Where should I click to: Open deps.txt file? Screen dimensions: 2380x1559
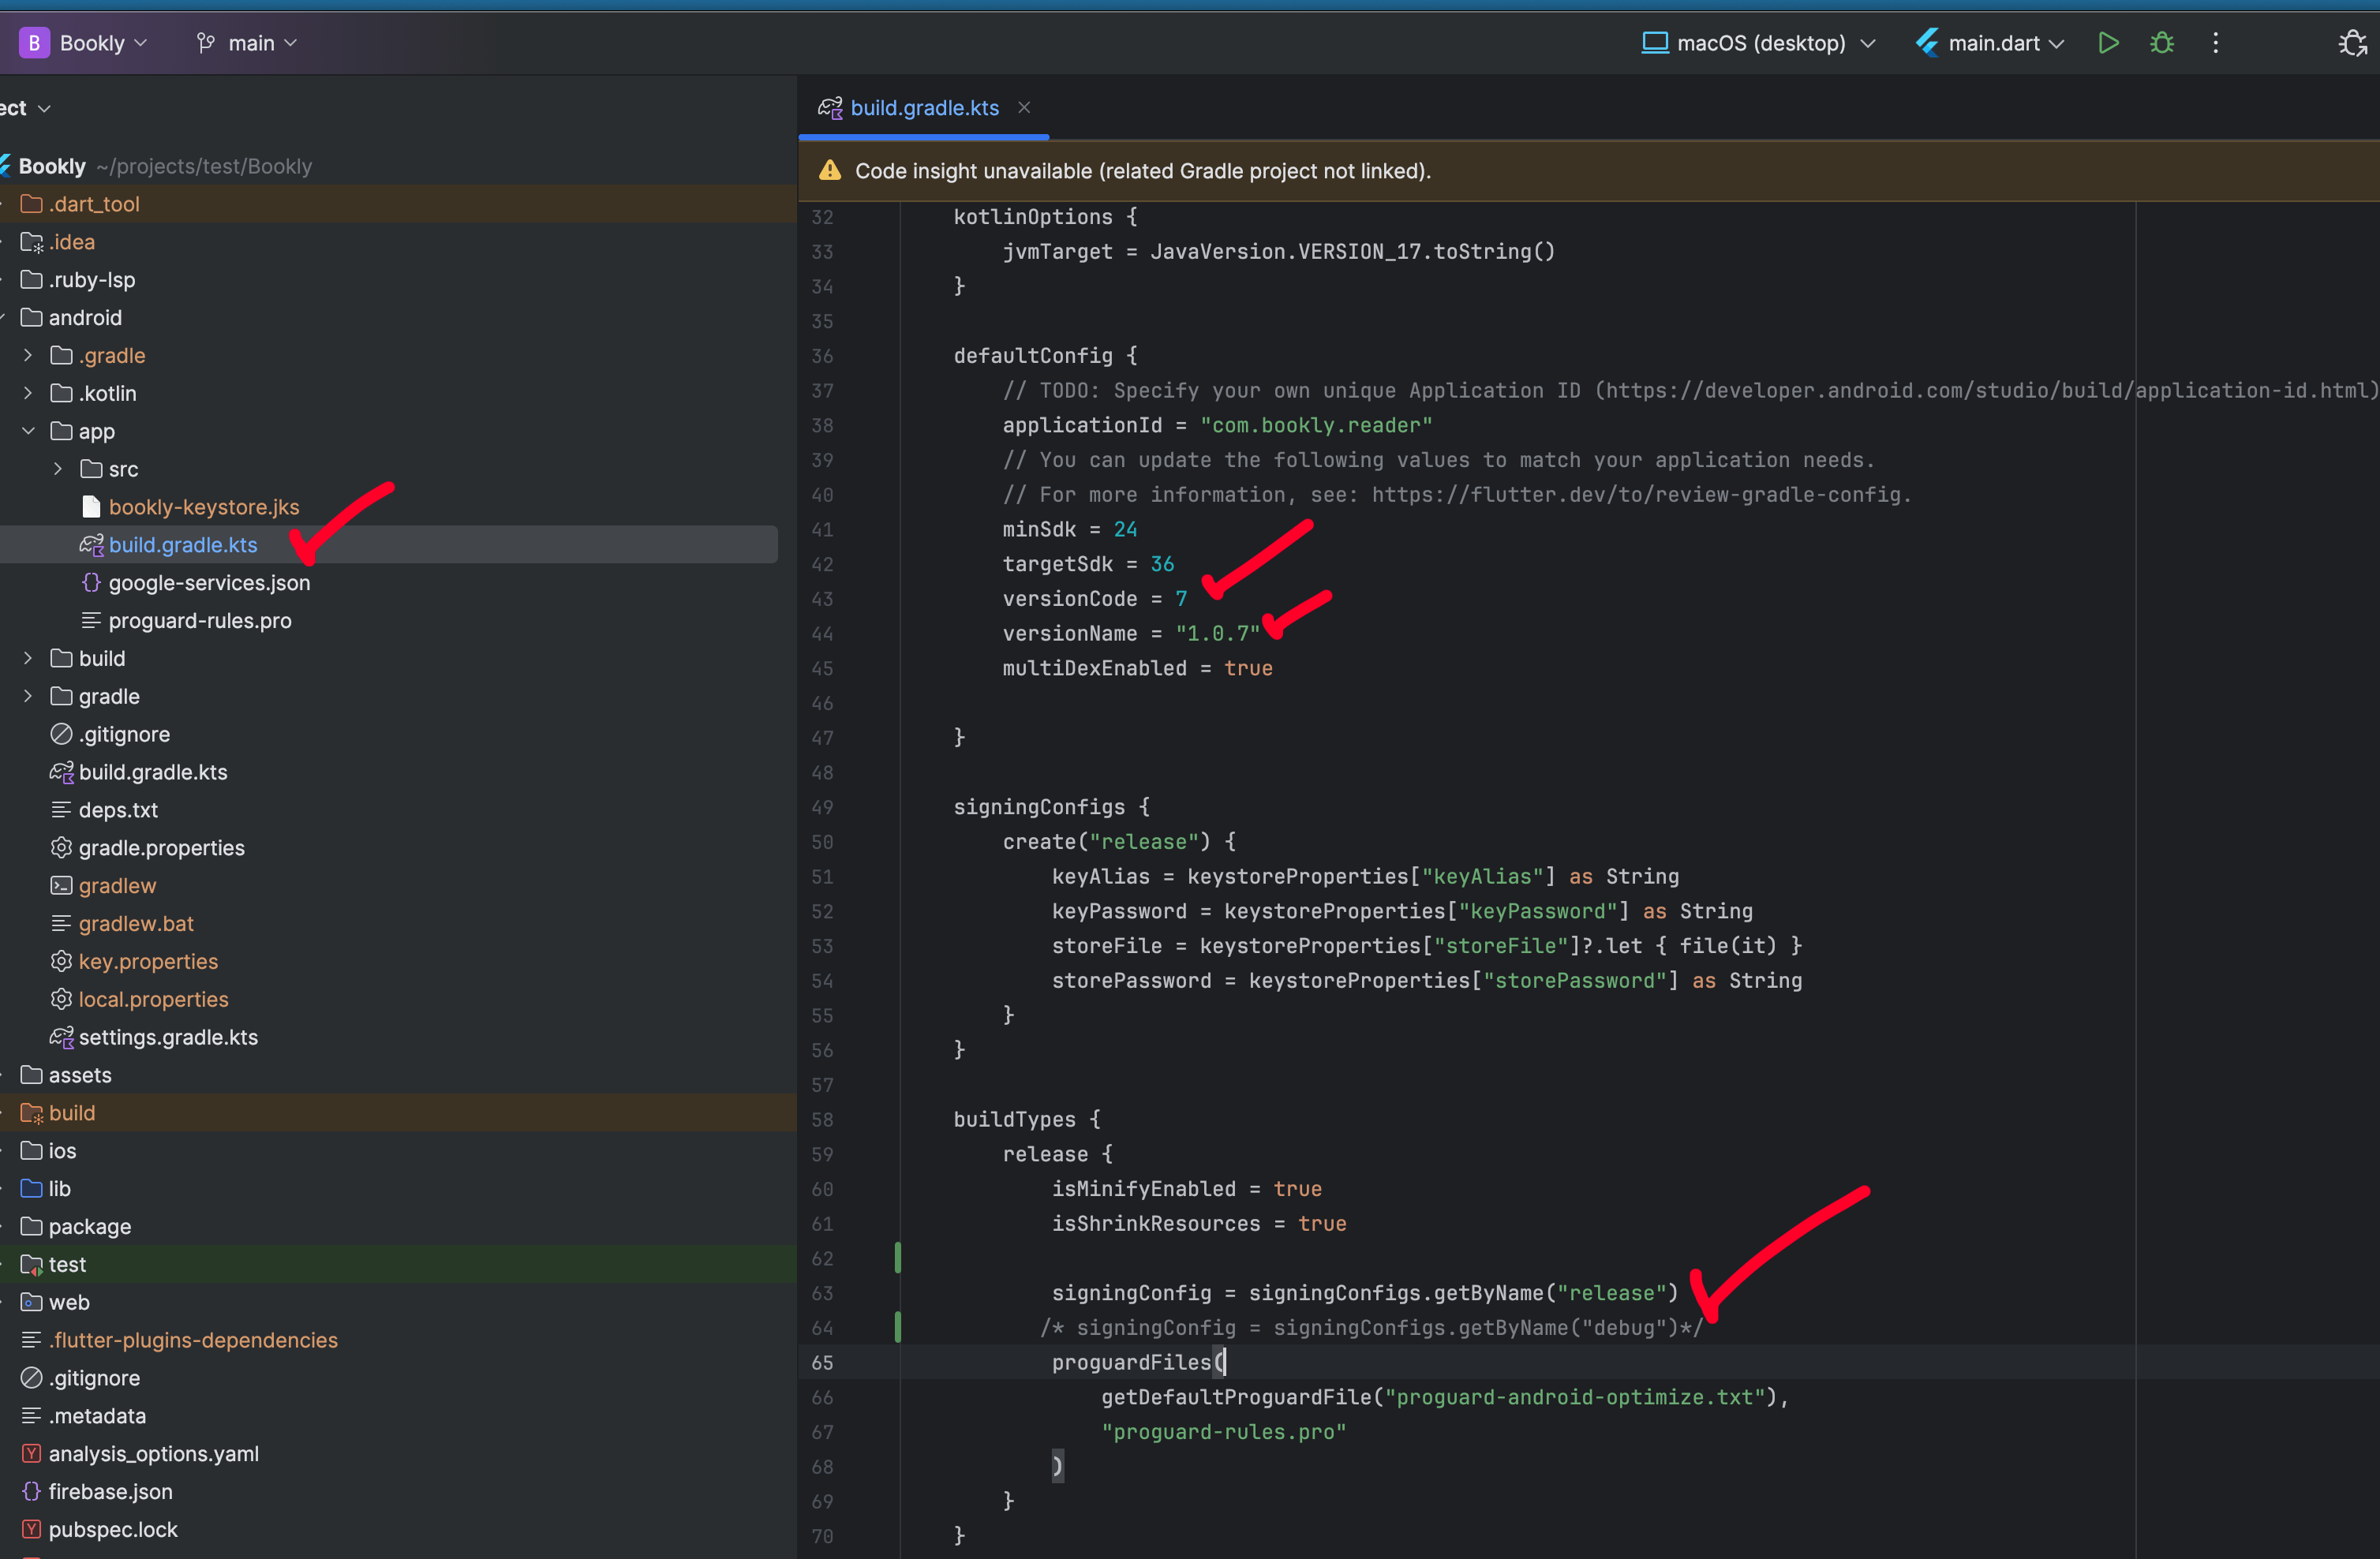[118, 810]
